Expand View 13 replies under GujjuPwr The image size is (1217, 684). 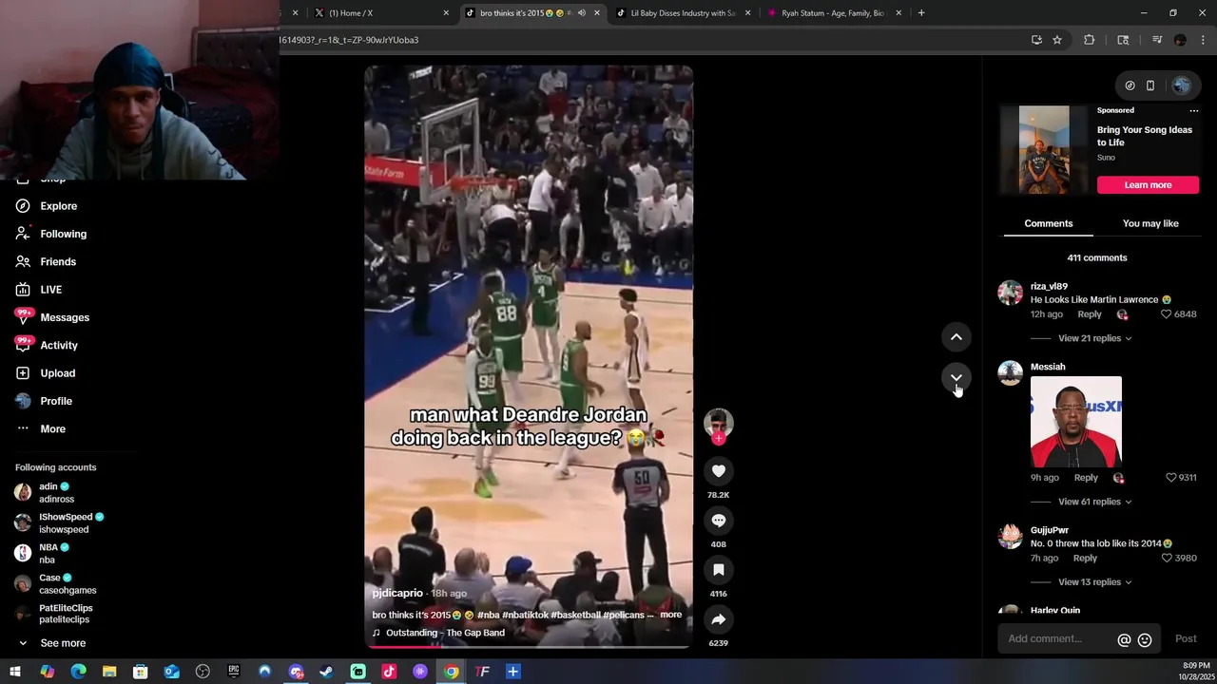(1094, 582)
